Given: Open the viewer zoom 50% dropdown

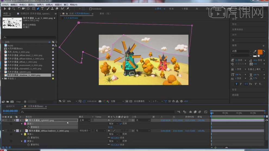Looking at the screenshot, I should tap(72, 101).
